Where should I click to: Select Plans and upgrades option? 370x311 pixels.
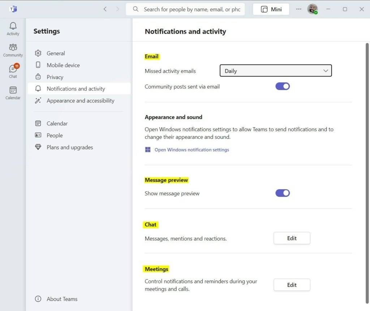[x=70, y=147]
